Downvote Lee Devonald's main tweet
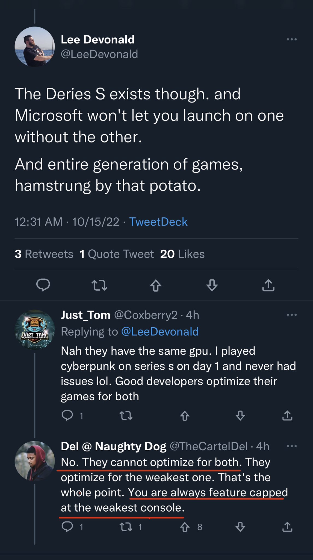Image resolution: width=313 pixels, height=560 pixels. tap(212, 285)
